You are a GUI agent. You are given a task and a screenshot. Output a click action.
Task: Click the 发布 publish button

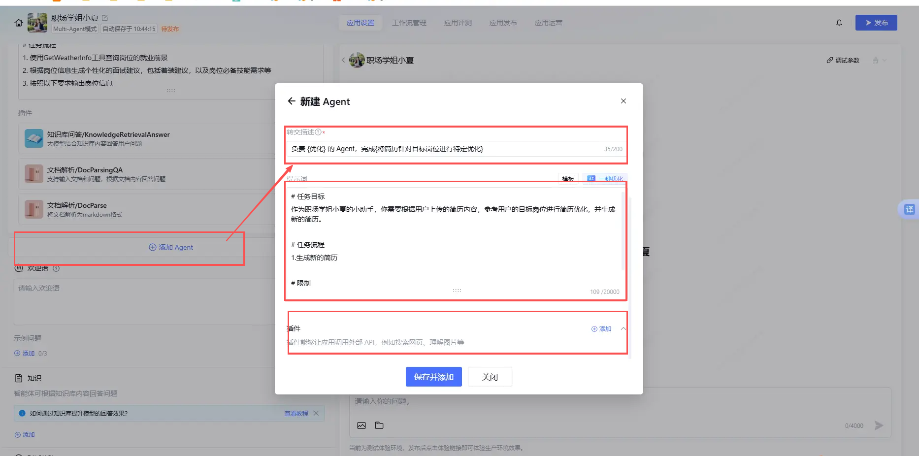coord(876,23)
